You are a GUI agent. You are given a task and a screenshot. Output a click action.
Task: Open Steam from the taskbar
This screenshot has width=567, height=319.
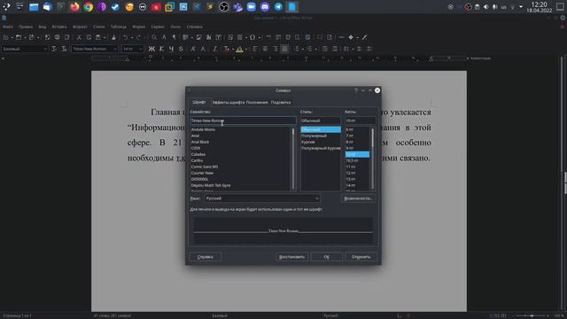click(115, 7)
